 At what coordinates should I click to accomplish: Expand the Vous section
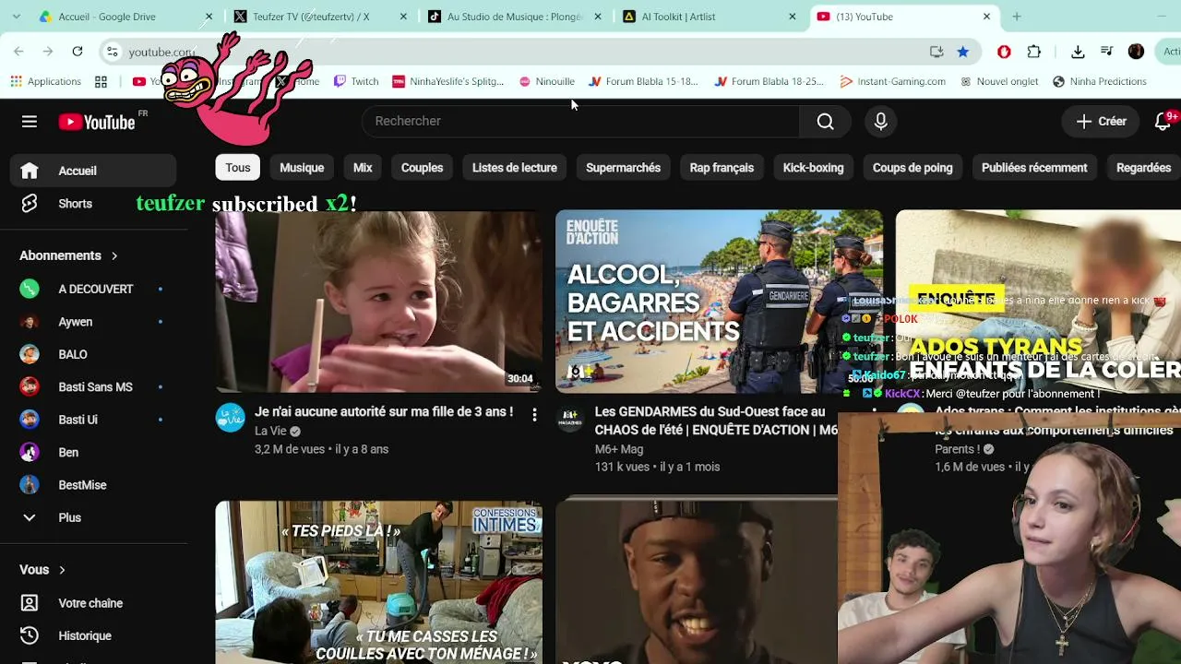42,570
